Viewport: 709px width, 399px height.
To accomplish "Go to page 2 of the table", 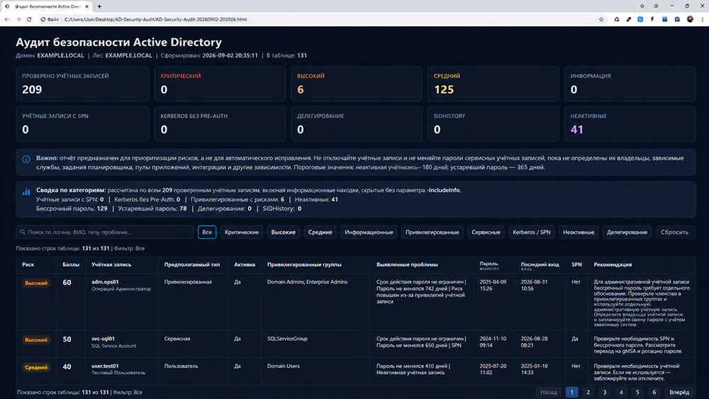I will (588, 392).
